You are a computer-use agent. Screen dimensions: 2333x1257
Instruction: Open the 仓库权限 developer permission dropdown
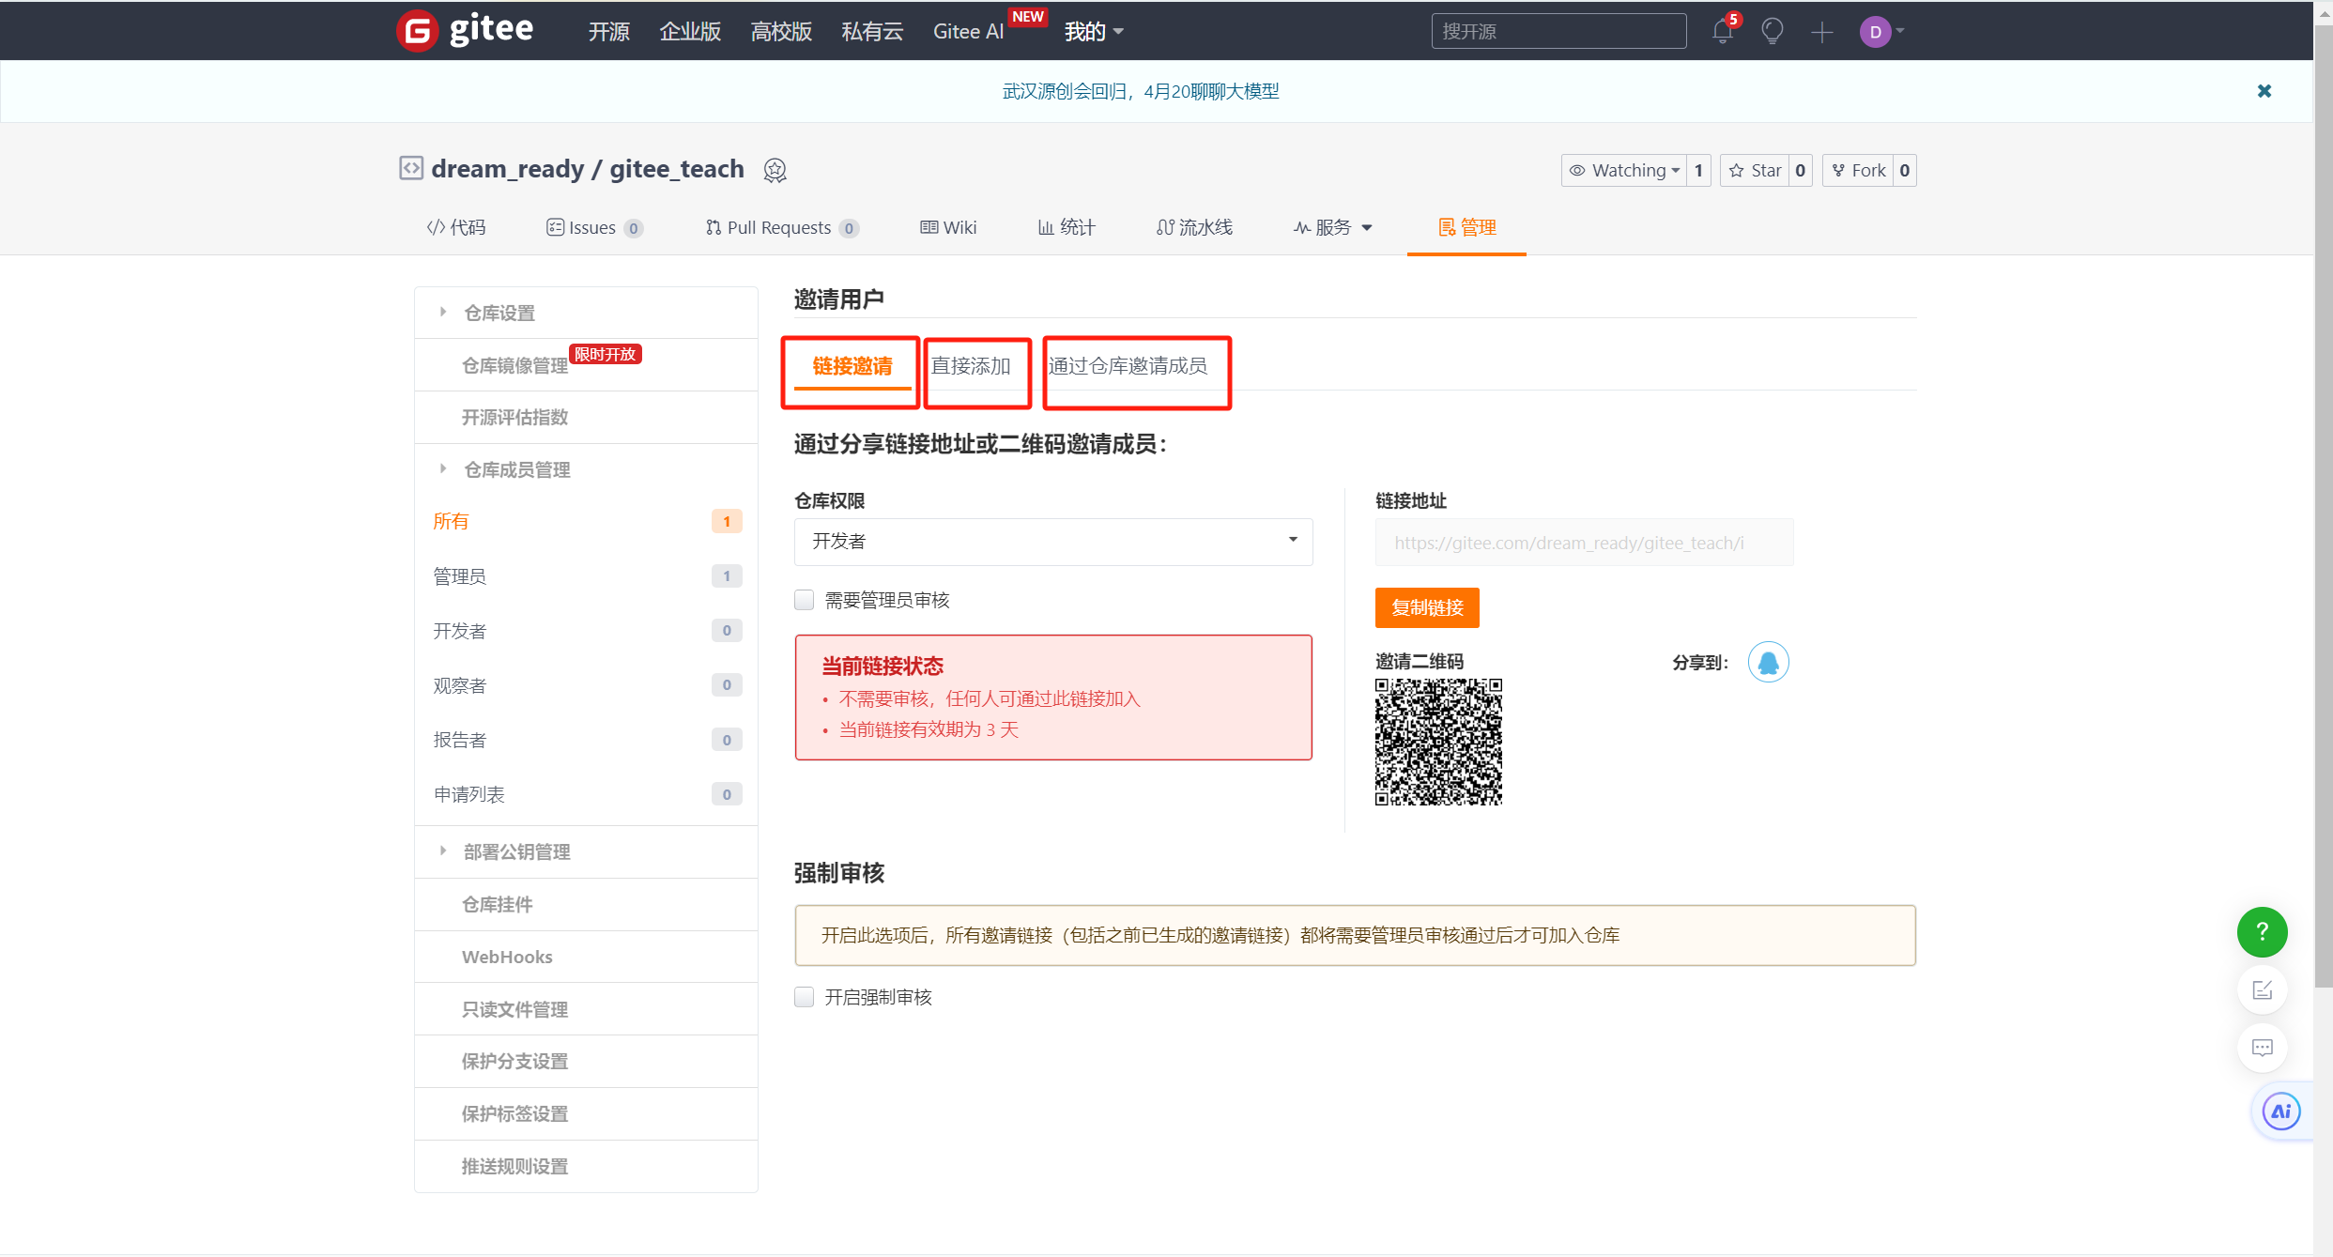[x=1053, y=542]
